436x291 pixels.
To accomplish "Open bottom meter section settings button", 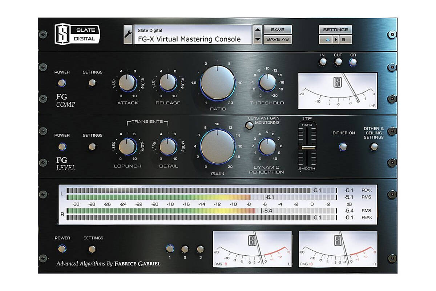I will tap(92, 249).
